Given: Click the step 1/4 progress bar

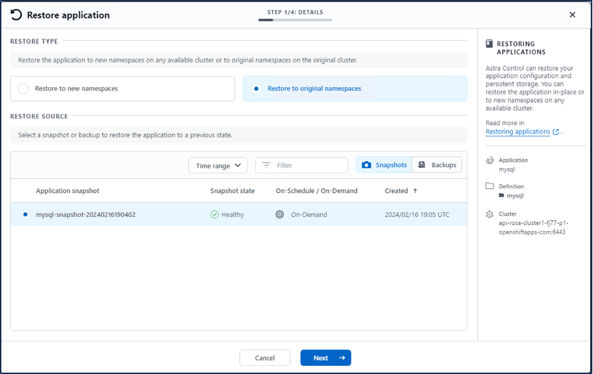Looking at the screenshot, I should click(295, 20).
